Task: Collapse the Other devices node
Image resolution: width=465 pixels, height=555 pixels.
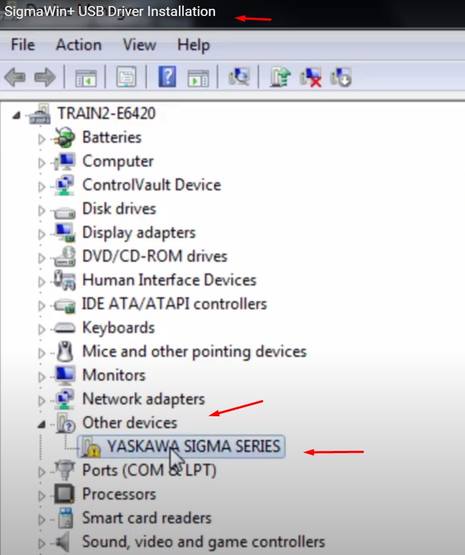Action: click(x=42, y=424)
